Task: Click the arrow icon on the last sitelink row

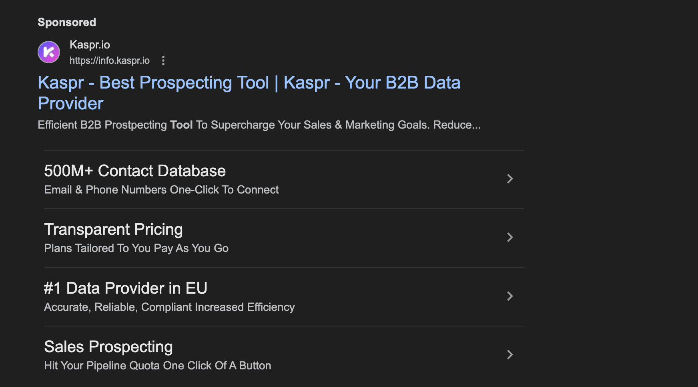Action: (x=510, y=355)
